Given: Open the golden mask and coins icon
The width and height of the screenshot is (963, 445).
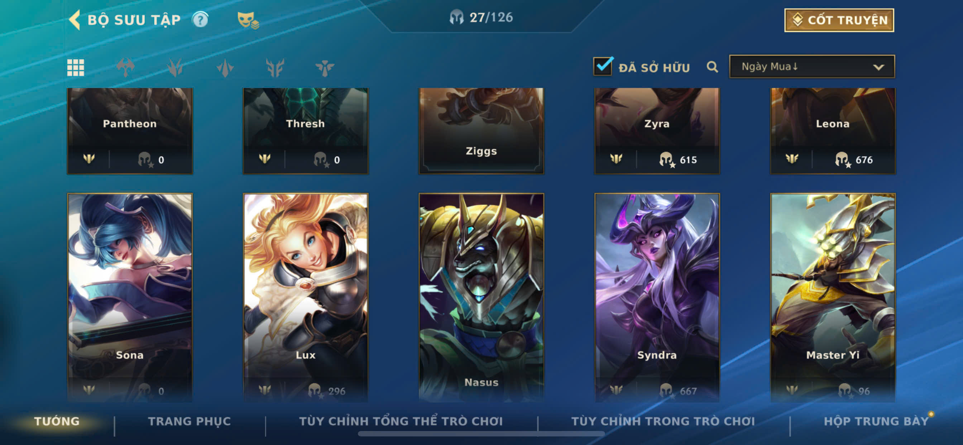Looking at the screenshot, I should tap(248, 20).
